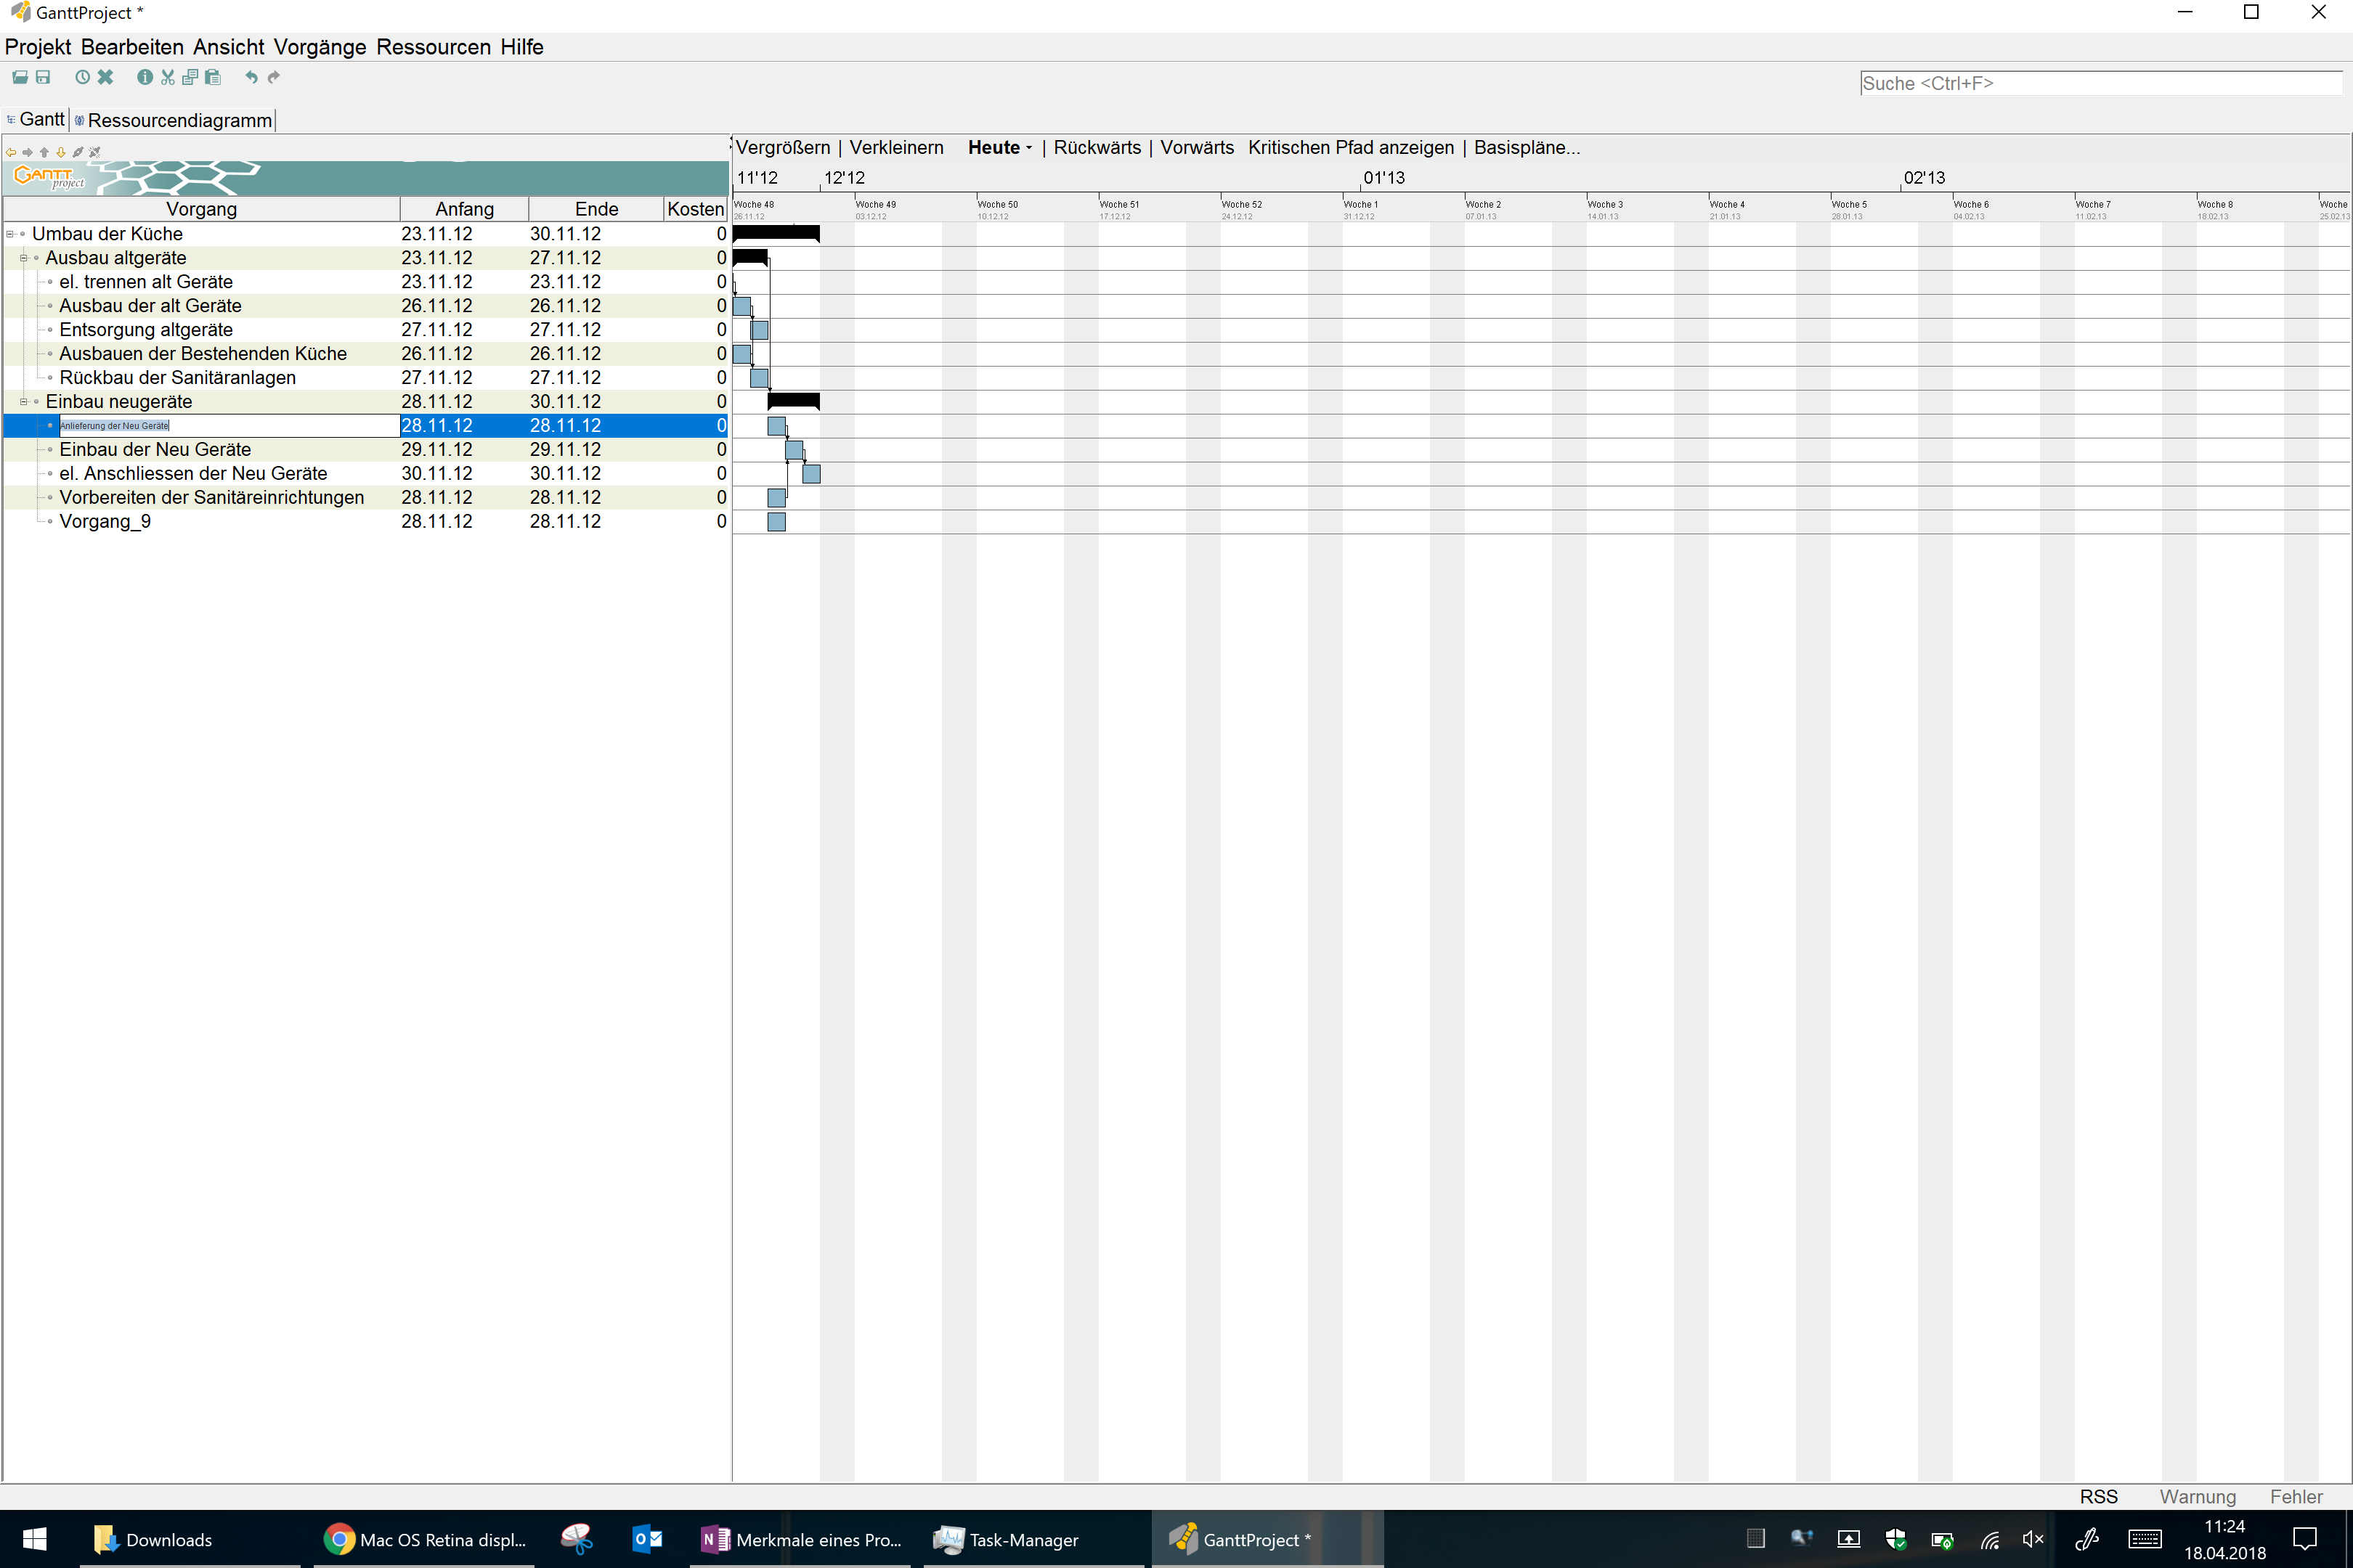Indent the task using the right arrow
Image resolution: width=2353 pixels, height=1568 pixels.
[x=27, y=153]
